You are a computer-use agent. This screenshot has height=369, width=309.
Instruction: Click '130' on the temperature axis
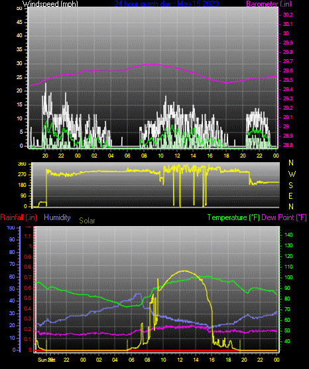288,245
